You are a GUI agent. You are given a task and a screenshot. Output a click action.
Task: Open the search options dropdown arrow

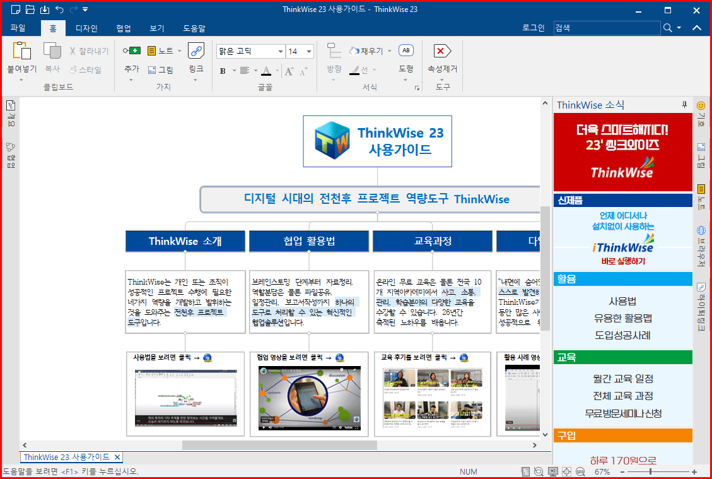[679, 28]
